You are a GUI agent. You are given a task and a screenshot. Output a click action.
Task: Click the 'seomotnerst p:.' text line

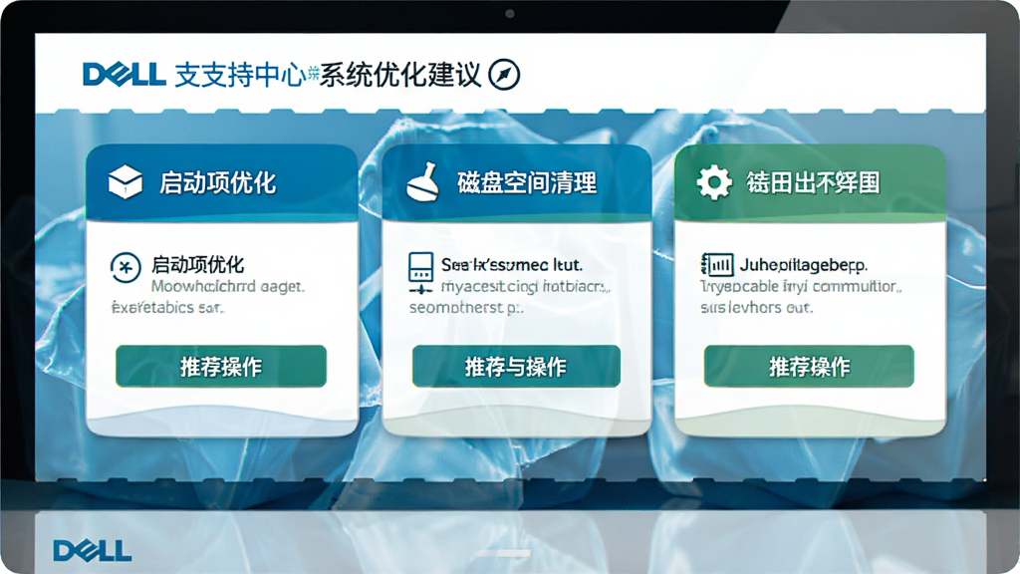click(466, 307)
